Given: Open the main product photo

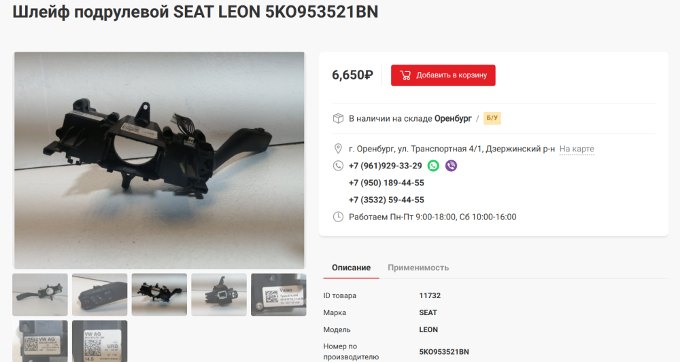Looking at the screenshot, I should [159, 161].
